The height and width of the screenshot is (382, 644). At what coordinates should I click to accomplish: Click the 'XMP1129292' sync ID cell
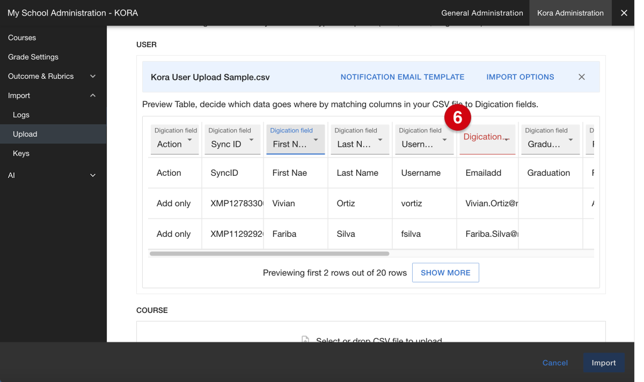[x=233, y=234]
